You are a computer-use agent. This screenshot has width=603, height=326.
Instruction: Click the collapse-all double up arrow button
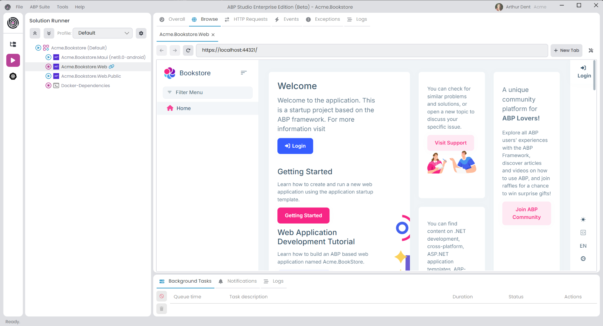click(x=35, y=33)
